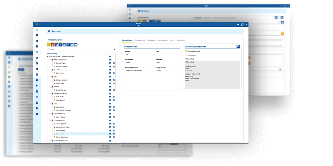Click the red delete icon in Personalstruktur
The height and width of the screenshot is (166, 333).
(53, 45)
